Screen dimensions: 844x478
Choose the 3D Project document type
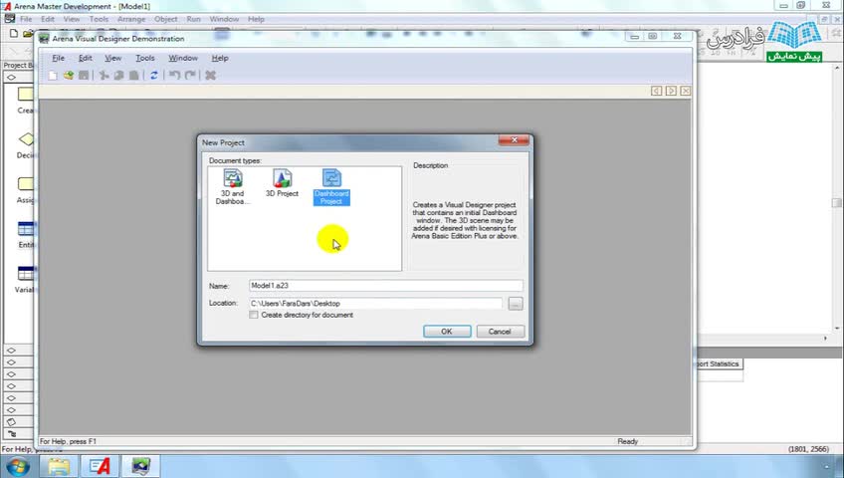(282, 183)
